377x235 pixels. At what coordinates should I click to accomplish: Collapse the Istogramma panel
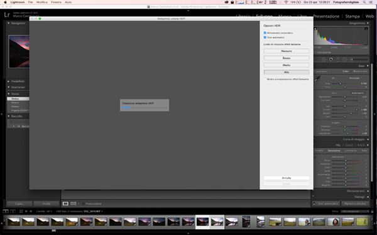click(x=368, y=23)
